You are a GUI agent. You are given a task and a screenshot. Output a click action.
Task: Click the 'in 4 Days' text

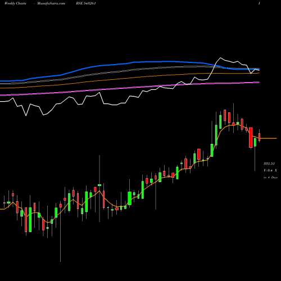tap(270, 177)
